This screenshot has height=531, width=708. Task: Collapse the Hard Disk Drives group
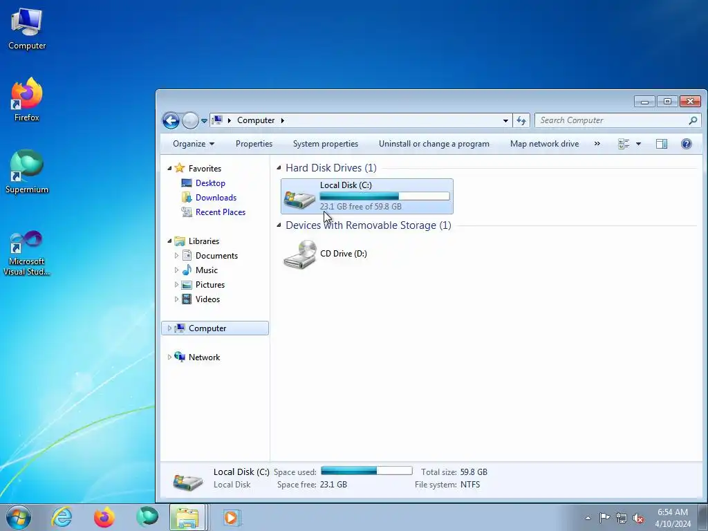279,168
